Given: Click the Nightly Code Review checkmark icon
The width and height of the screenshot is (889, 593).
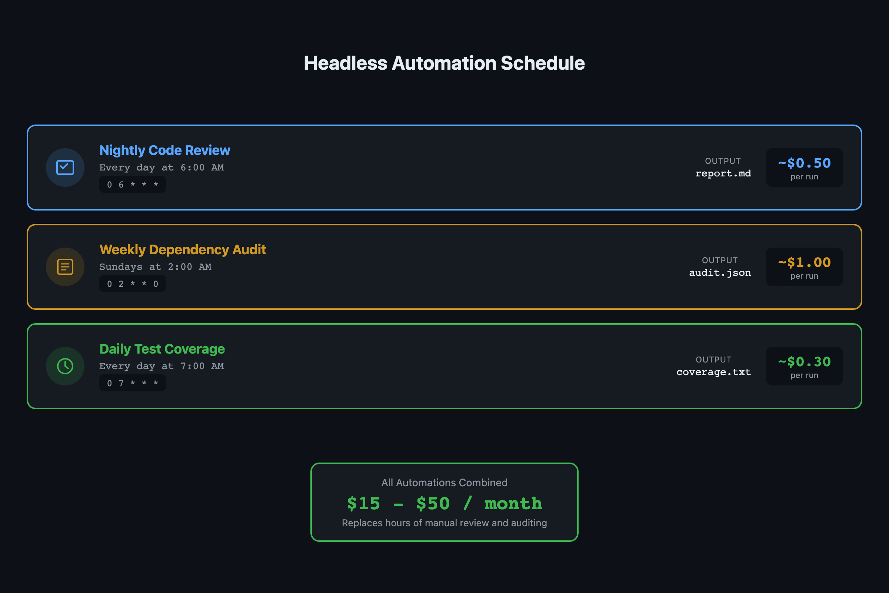Looking at the screenshot, I should point(65,168).
